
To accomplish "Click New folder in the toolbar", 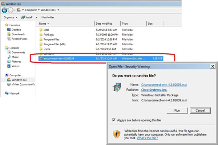I will 49,17.
